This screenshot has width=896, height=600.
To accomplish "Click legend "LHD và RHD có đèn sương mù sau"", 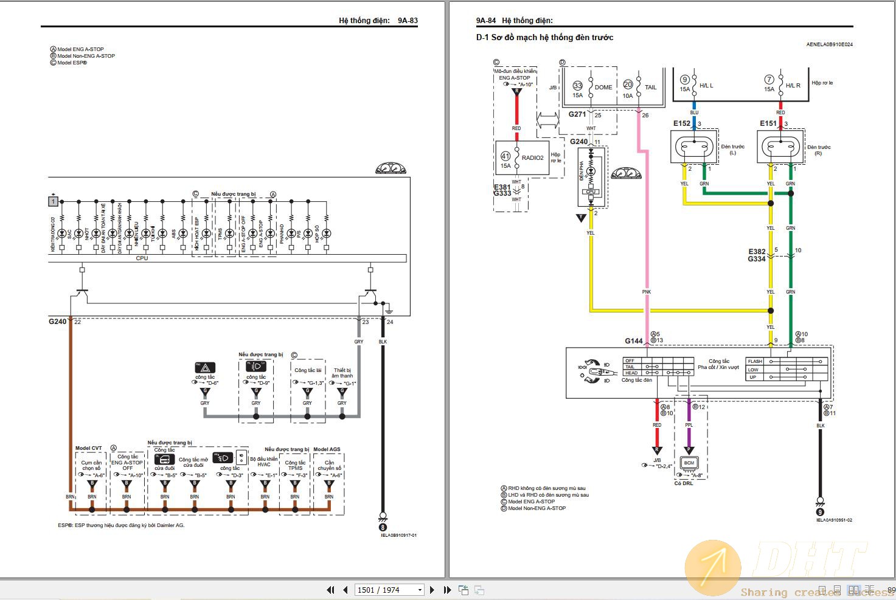I will pos(544,495).
